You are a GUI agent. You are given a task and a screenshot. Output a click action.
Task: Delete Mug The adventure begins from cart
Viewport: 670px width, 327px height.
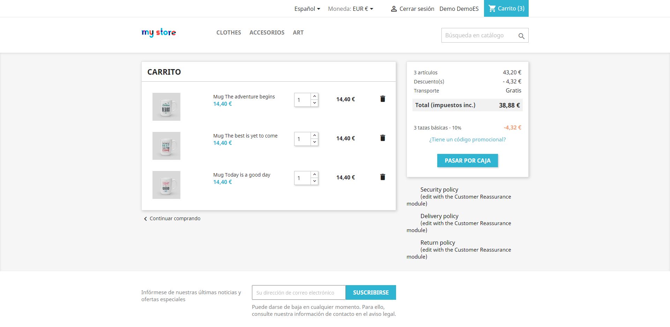(x=382, y=99)
